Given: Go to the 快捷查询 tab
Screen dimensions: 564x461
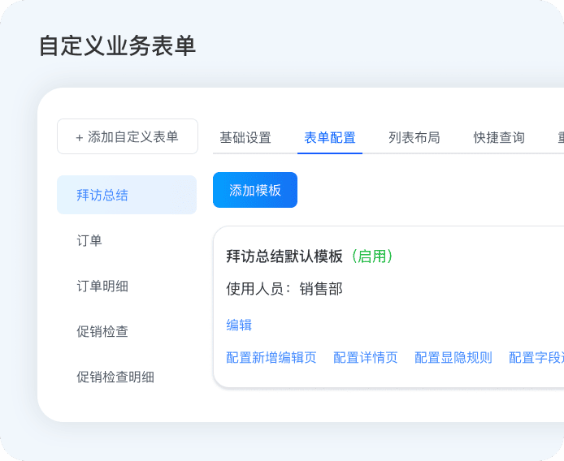Looking at the screenshot, I should 499,137.
